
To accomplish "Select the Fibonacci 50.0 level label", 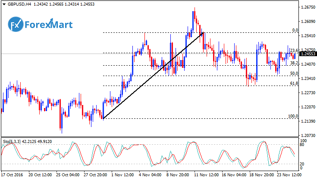I will [x=294, y=73].
